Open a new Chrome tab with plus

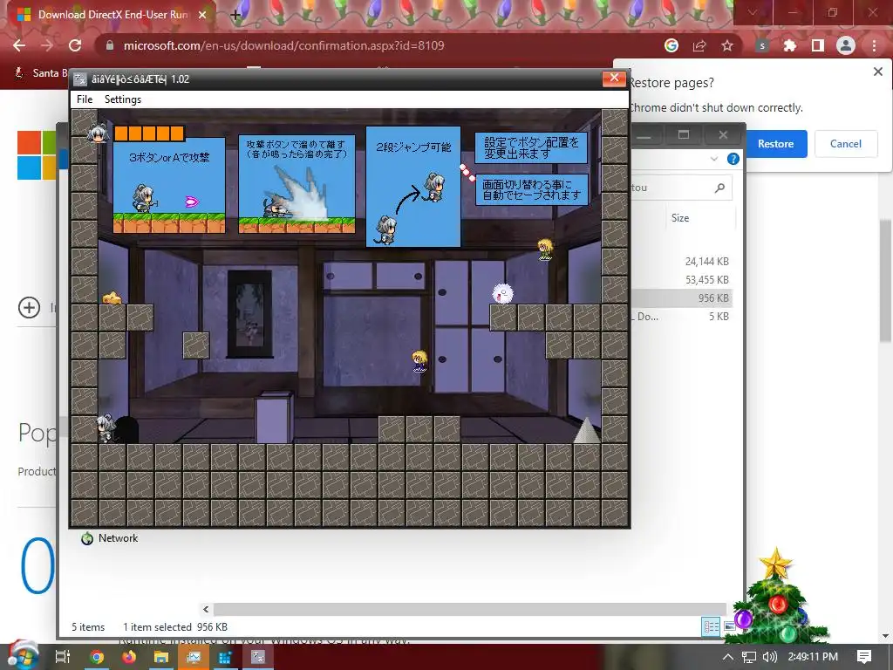[235, 15]
